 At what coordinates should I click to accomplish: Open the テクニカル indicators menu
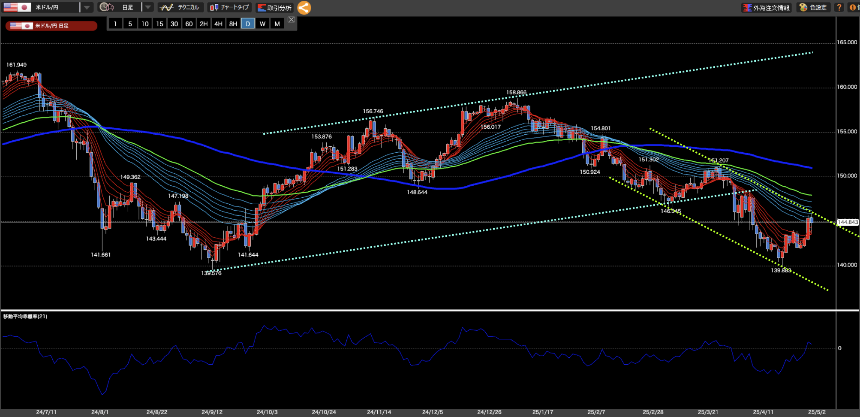(181, 7)
